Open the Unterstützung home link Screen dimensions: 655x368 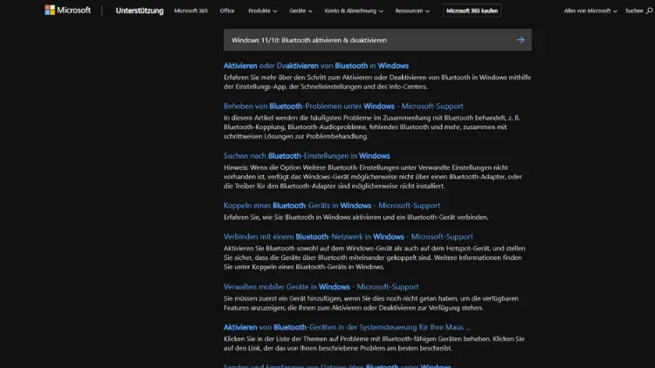[140, 10]
